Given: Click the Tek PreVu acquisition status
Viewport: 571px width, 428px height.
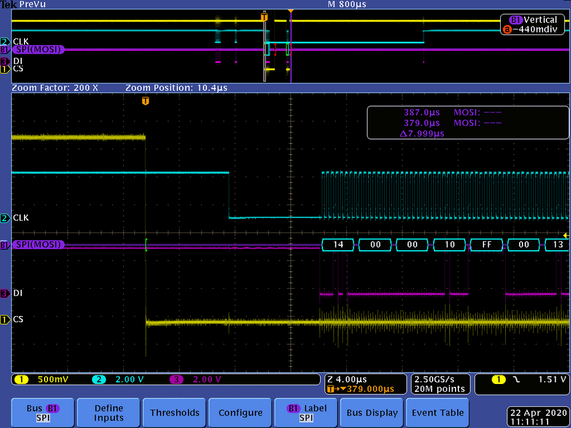Looking at the screenshot, I should [x=23, y=5].
